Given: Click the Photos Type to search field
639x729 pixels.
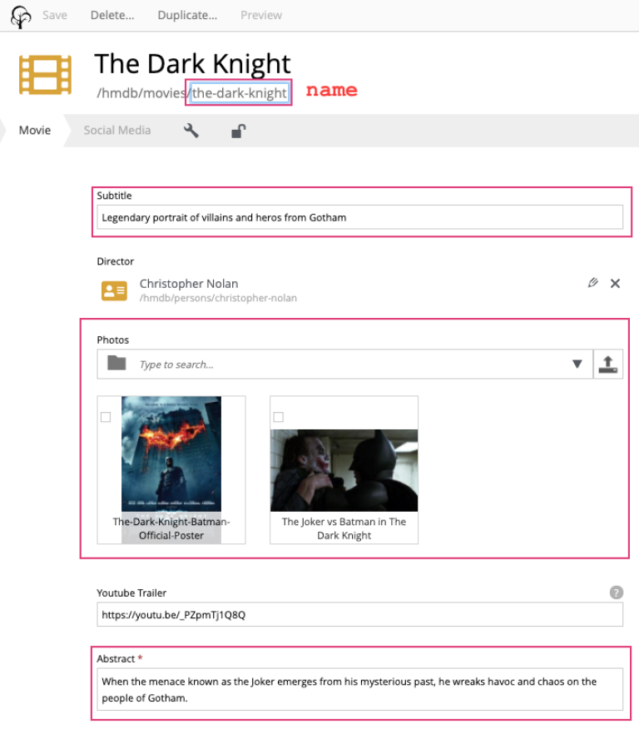Looking at the screenshot, I should click(x=344, y=364).
